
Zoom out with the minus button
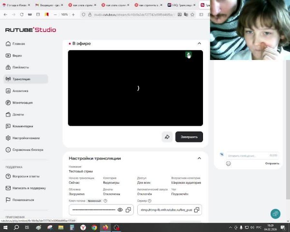point(55,14)
